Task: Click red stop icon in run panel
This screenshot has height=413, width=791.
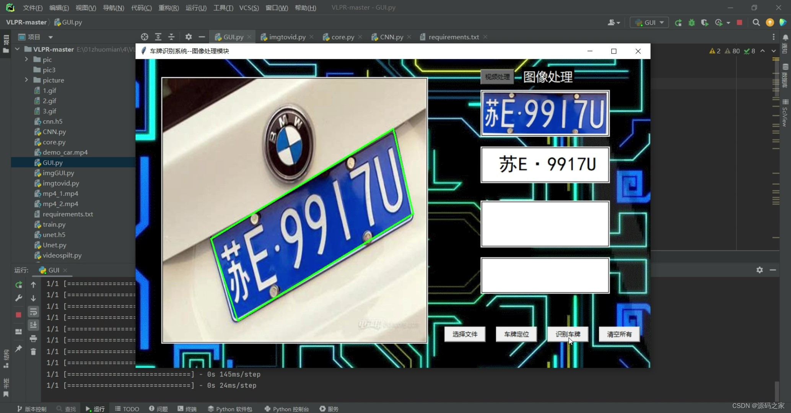Action: 18,315
